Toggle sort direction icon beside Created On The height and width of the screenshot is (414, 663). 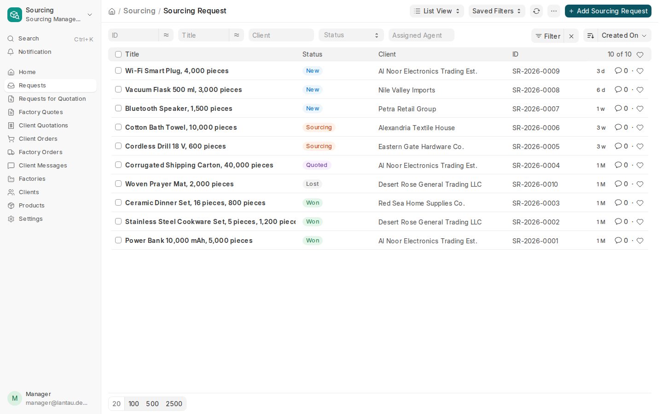coord(591,35)
